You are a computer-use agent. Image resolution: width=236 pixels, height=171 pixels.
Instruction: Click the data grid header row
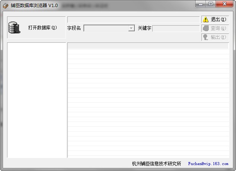coord(148,46)
